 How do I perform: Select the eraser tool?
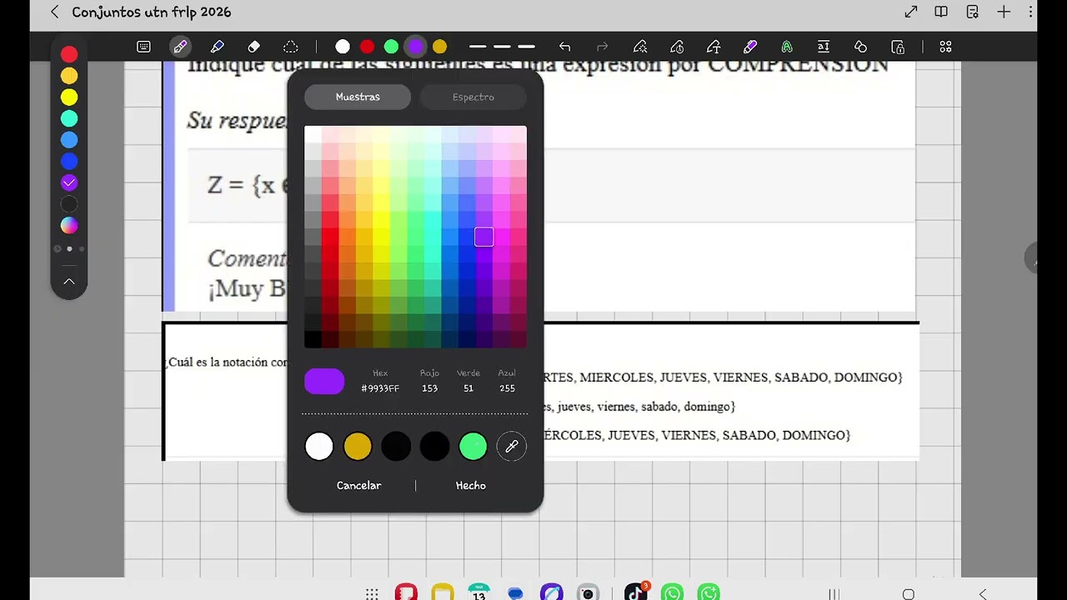click(x=254, y=47)
